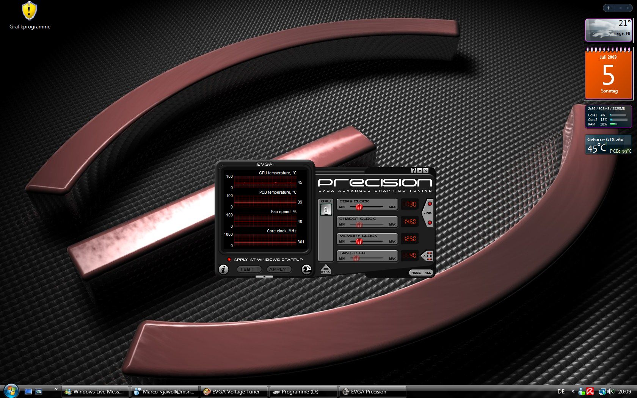This screenshot has width=637, height=398.
Task: Expand the panel arrow below TEST and APPLY
Action: click(264, 277)
